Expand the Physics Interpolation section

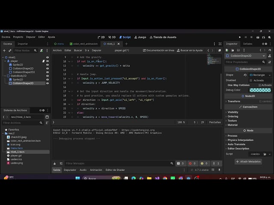(x=240, y=140)
